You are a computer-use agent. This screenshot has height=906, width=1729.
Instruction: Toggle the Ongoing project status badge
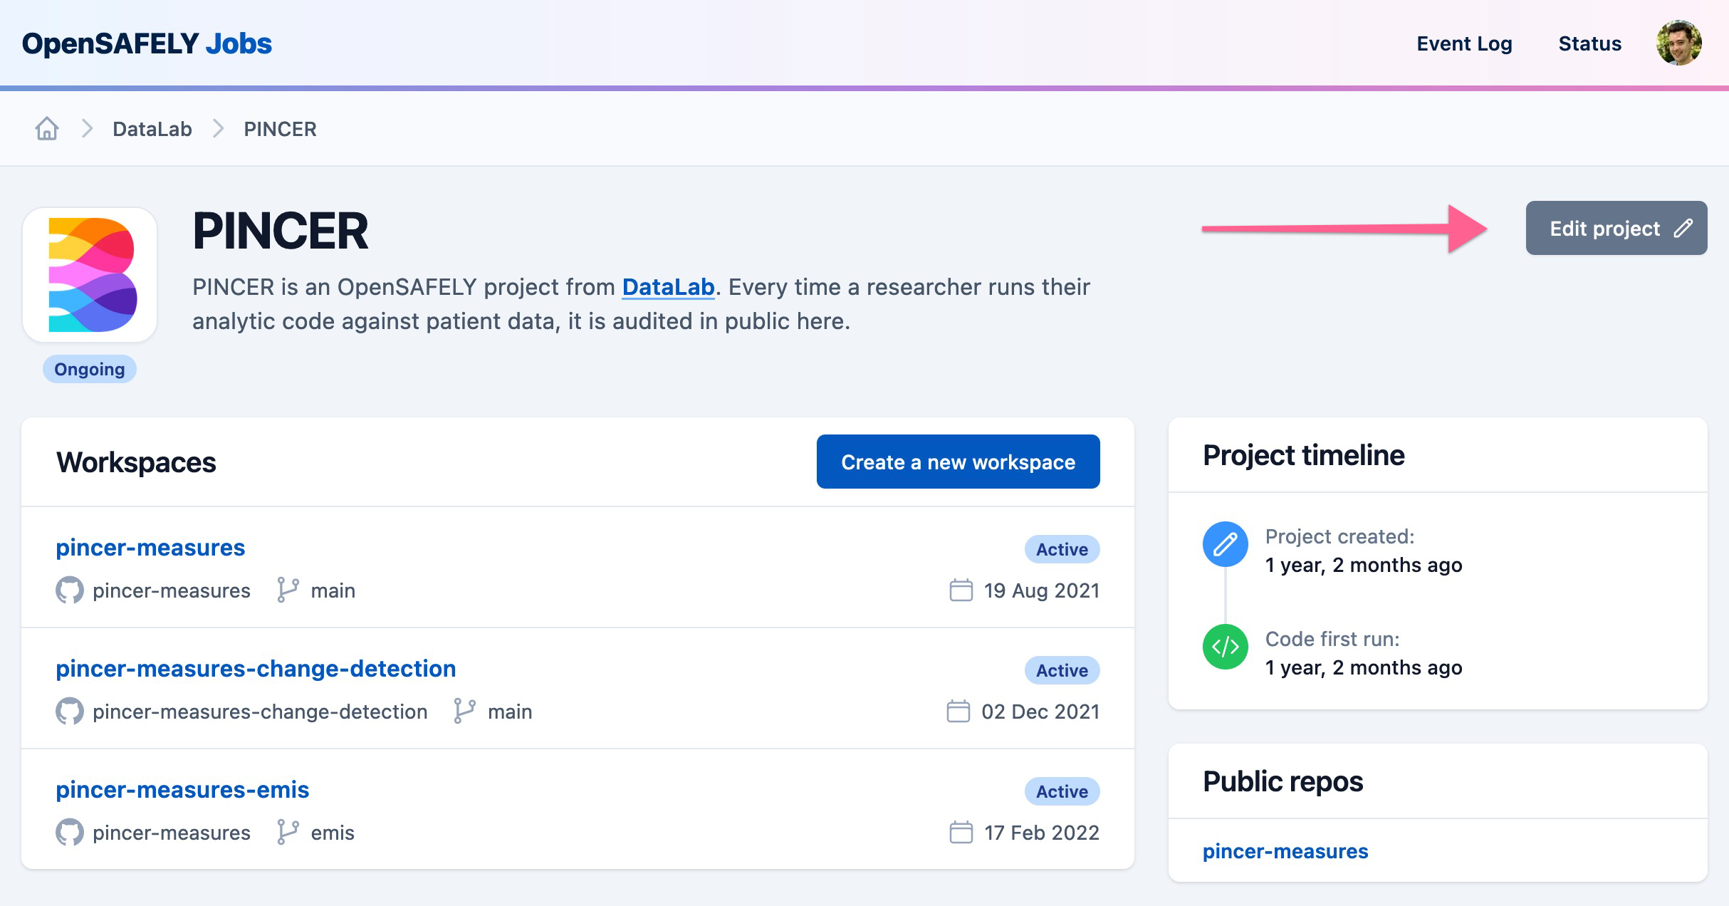tap(89, 368)
